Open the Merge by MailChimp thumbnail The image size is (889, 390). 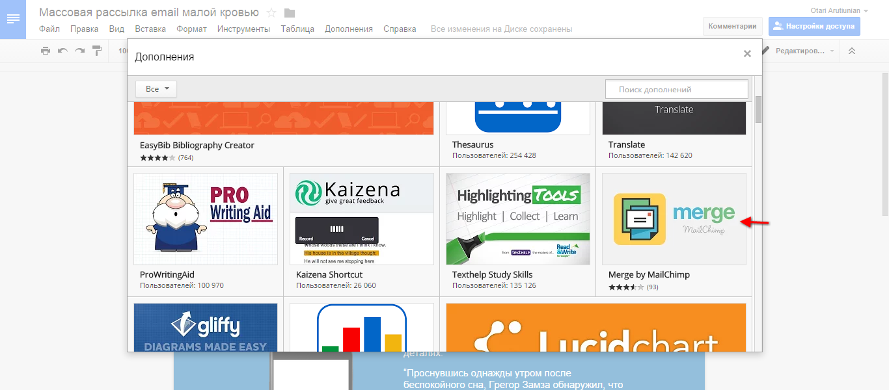(674, 219)
